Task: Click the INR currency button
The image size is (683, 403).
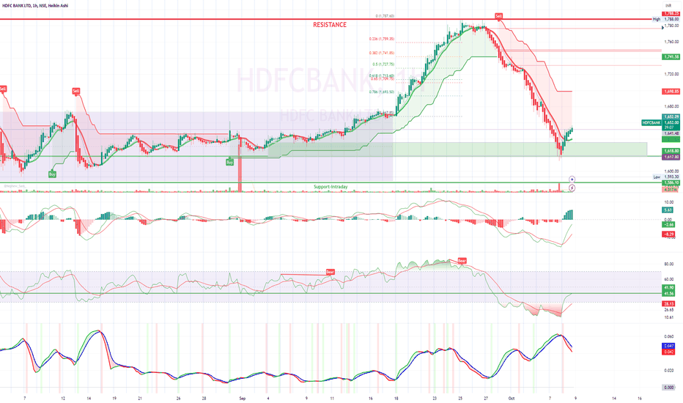Action: click(x=668, y=6)
